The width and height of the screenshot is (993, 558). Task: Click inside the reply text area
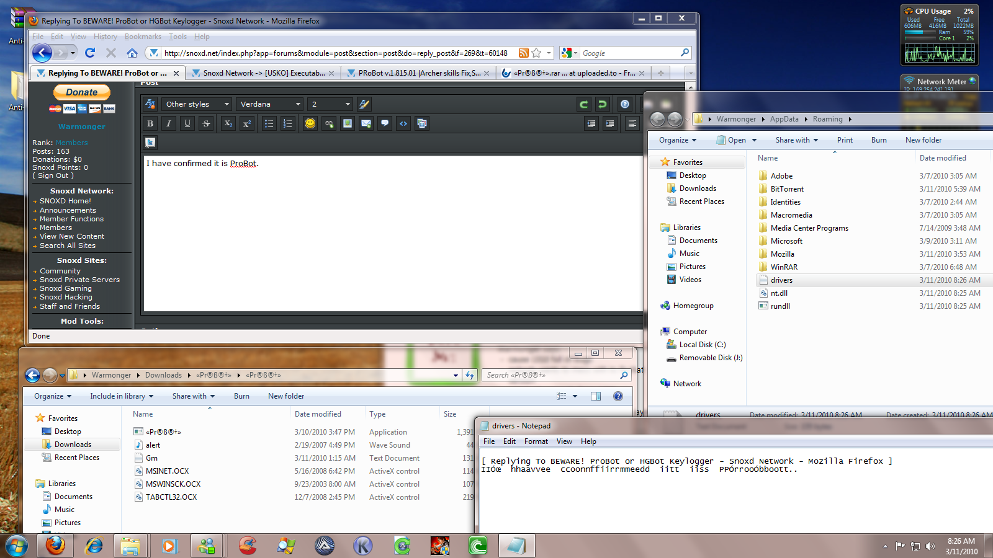pyautogui.click(x=393, y=233)
